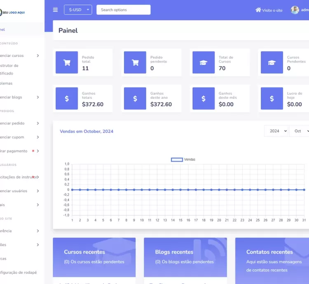Open the $-USD currency dropdown
Screen dimensions: 309x284
coord(78,10)
